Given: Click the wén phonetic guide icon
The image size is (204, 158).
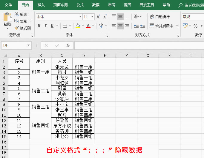Looking at the screenshot, I should [101, 26].
